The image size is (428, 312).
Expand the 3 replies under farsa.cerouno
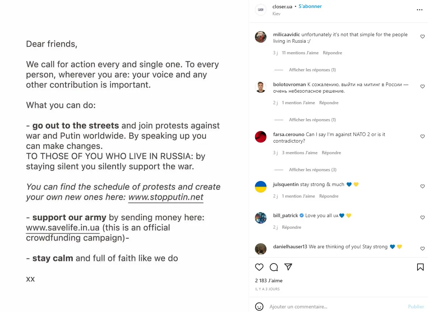pyautogui.click(x=312, y=170)
